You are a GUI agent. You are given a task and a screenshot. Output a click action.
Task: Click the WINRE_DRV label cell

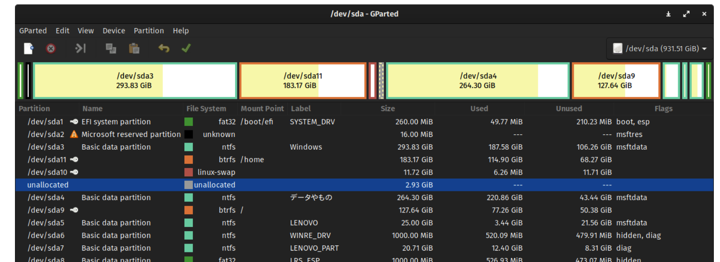[x=310, y=236]
